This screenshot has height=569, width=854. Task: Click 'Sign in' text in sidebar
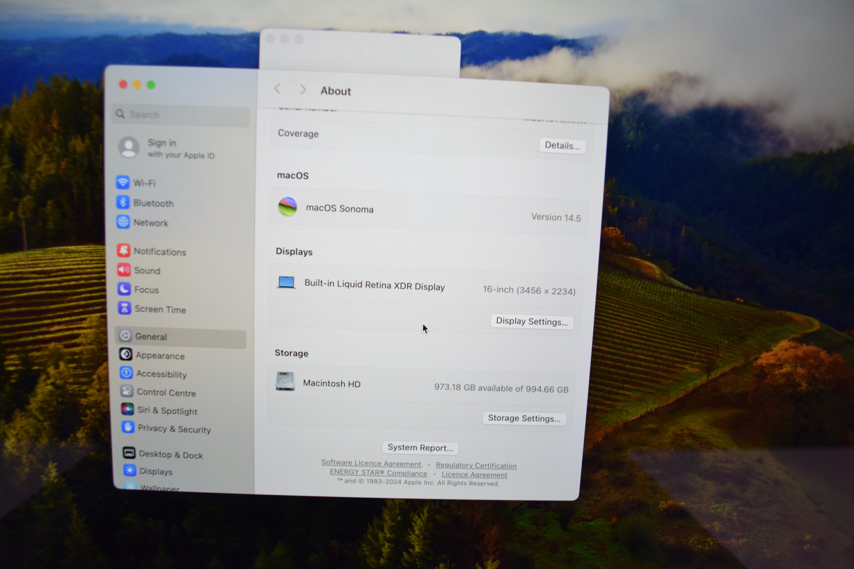point(162,143)
